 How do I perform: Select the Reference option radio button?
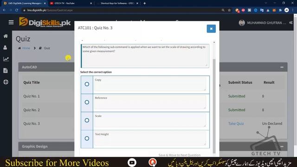[x=87, y=102]
